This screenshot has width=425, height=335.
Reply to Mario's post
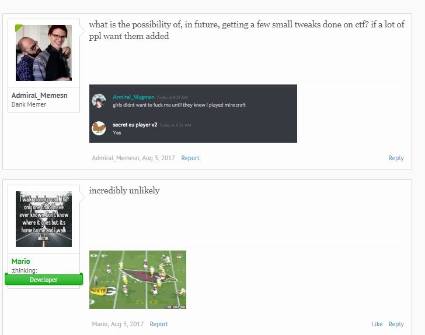396,324
